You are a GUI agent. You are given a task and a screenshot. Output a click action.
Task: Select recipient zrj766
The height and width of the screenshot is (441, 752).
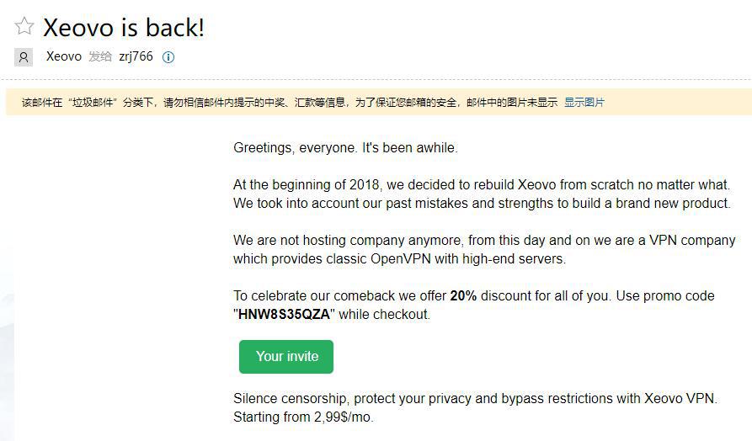pyautogui.click(x=136, y=56)
